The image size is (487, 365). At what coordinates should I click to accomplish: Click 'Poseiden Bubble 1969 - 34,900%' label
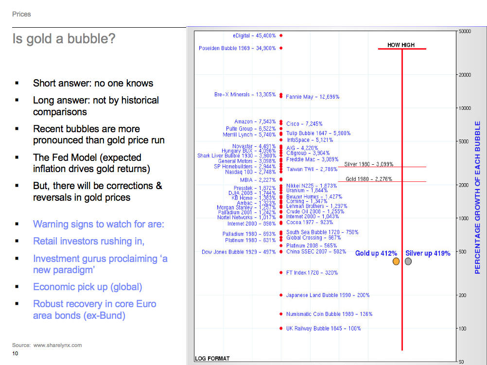[x=237, y=48]
